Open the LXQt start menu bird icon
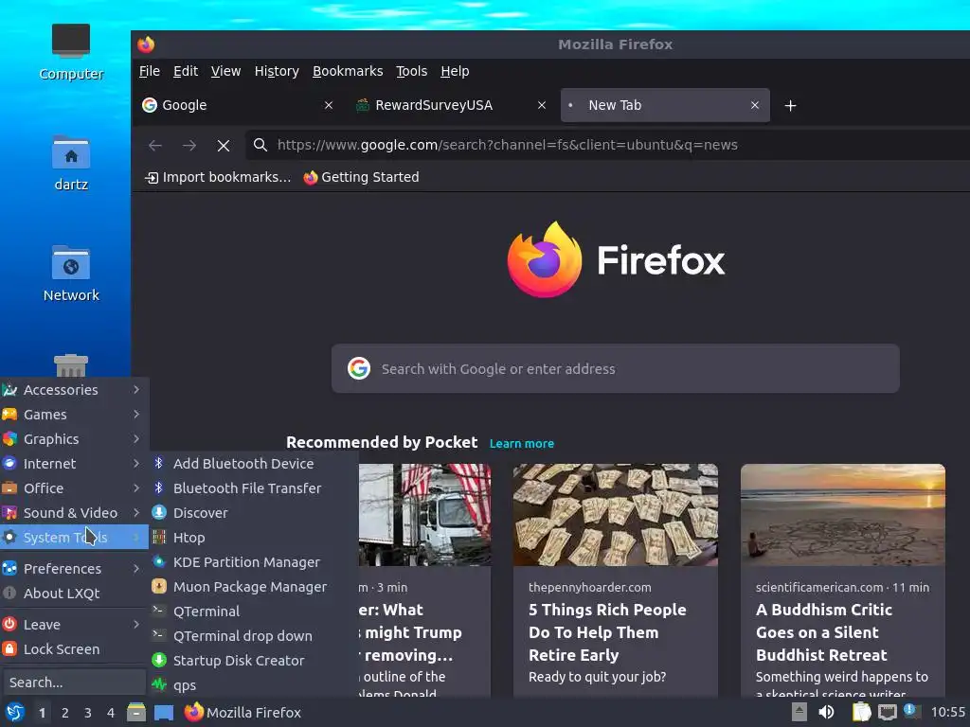970x727 pixels. click(14, 712)
